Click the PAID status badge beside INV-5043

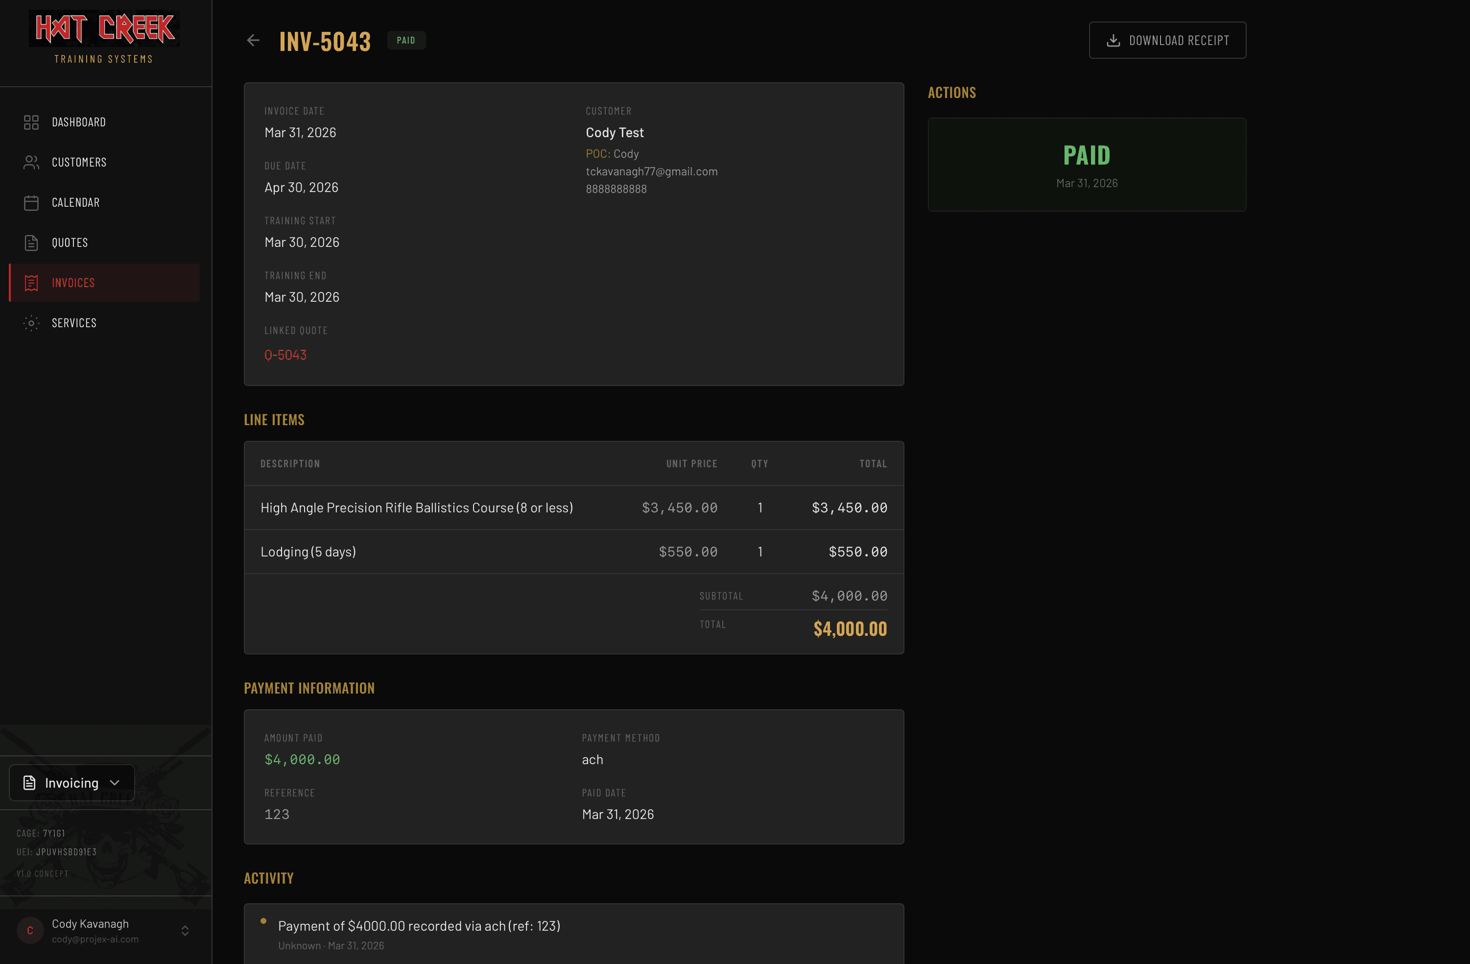406,41
